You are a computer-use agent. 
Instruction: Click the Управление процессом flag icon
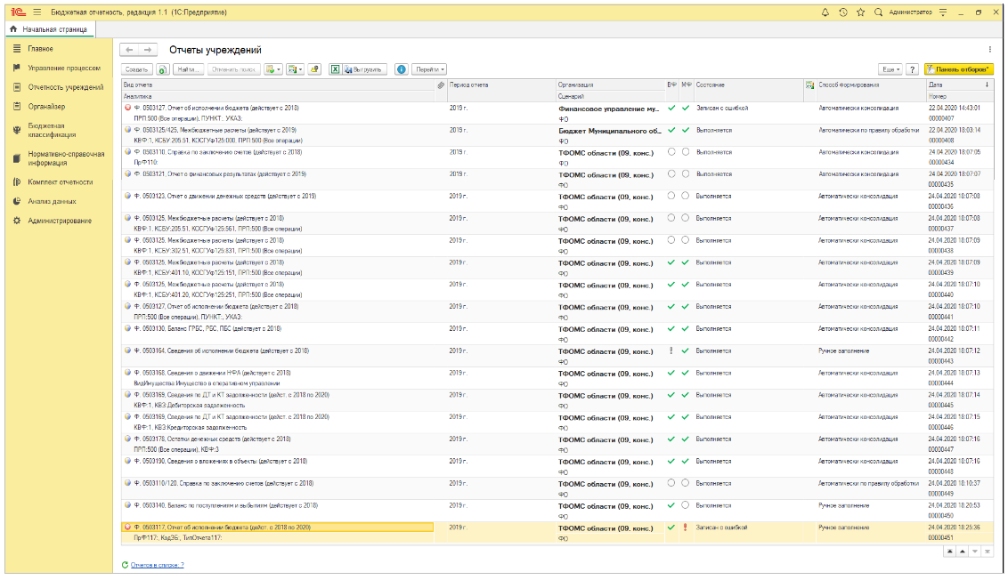(x=17, y=68)
